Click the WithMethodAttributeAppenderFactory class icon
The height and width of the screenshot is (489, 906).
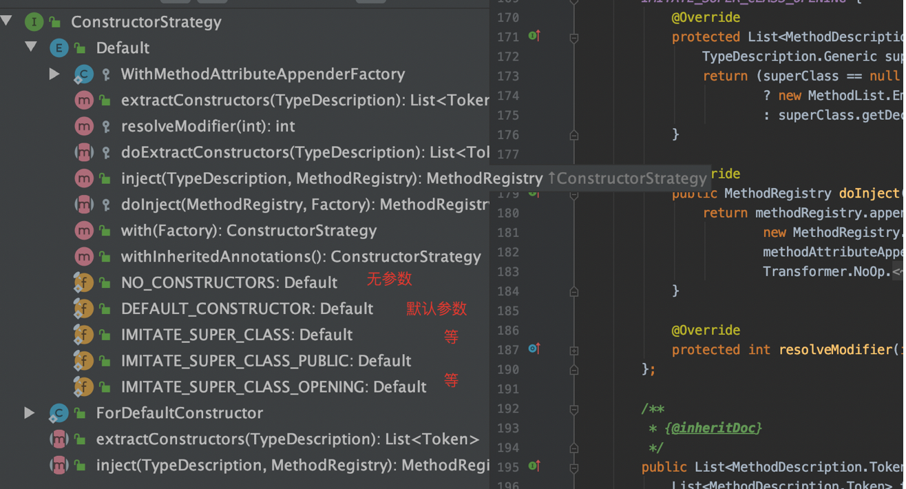83,74
